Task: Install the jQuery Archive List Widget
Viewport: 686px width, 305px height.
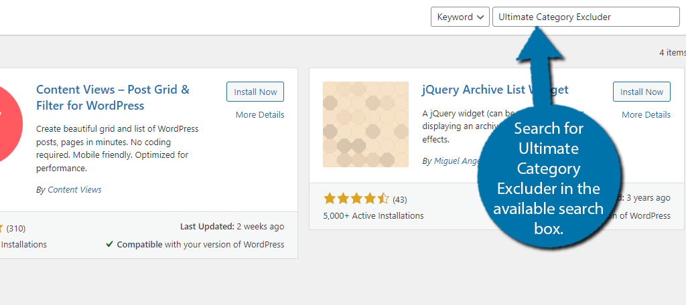Action: [x=641, y=92]
